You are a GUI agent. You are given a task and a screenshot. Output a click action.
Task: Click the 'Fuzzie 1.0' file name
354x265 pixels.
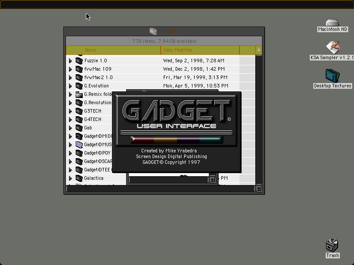(x=96, y=61)
